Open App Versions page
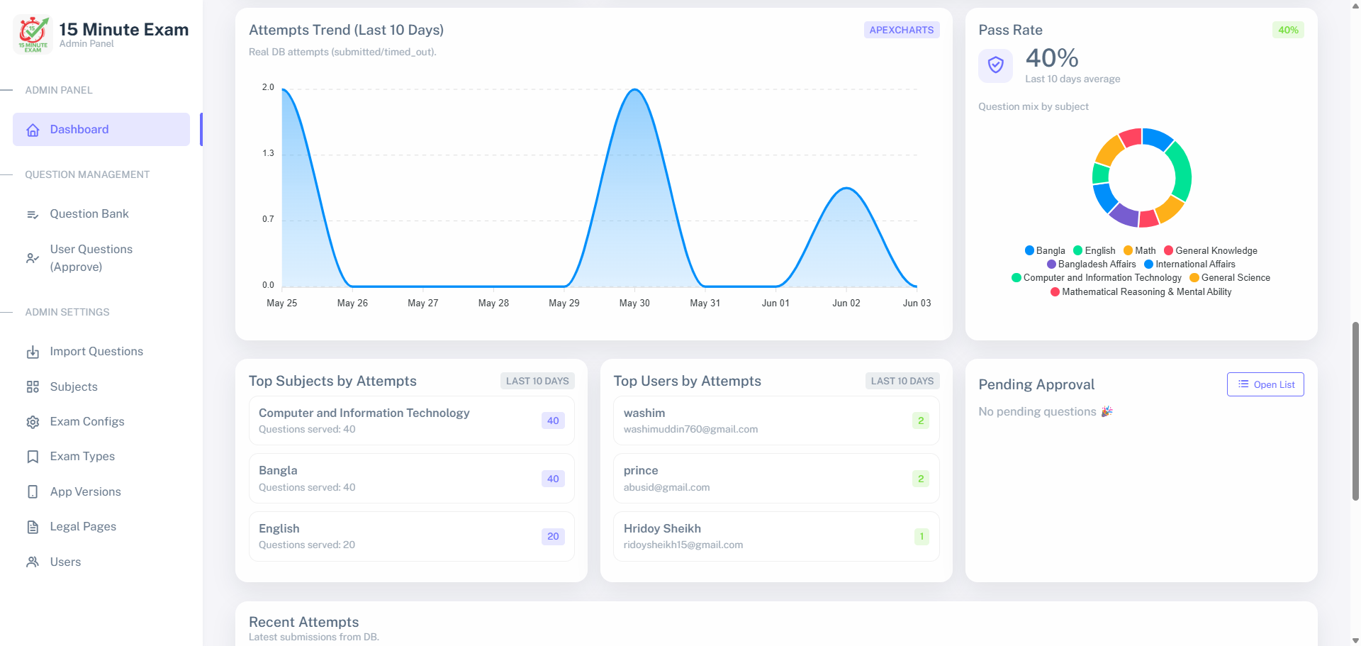1361x646 pixels. point(101,492)
